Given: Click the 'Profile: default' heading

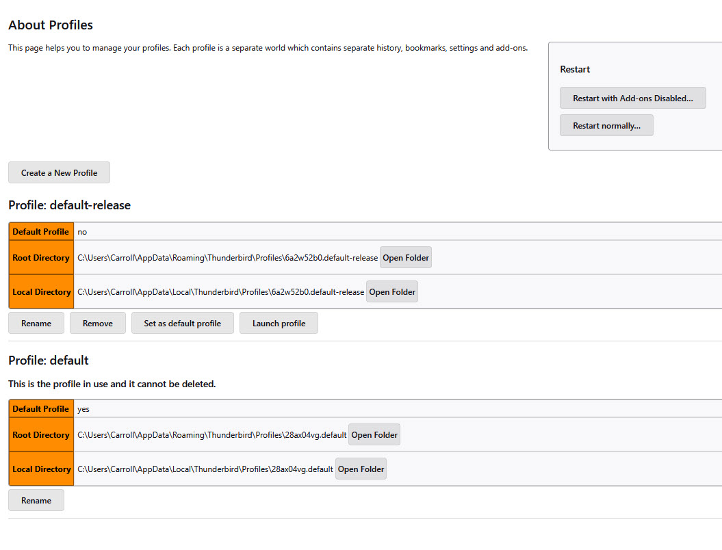Looking at the screenshot, I should [x=49, y=361].
